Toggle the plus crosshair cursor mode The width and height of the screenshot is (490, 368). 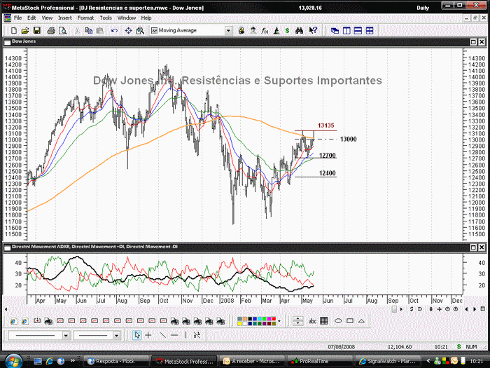coord(148,336)
